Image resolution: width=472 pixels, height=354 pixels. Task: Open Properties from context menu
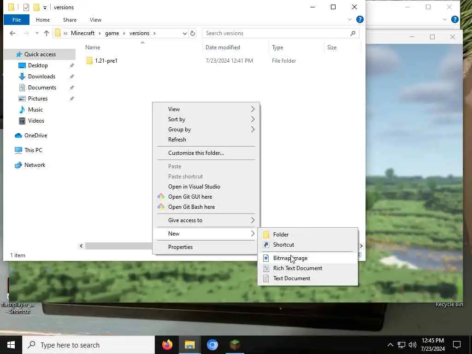click(206, 247)
